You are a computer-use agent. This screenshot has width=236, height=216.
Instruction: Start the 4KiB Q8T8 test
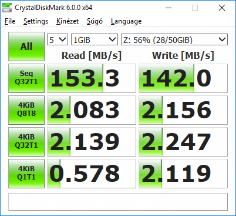pyautogui.click(x=26, y=110)
